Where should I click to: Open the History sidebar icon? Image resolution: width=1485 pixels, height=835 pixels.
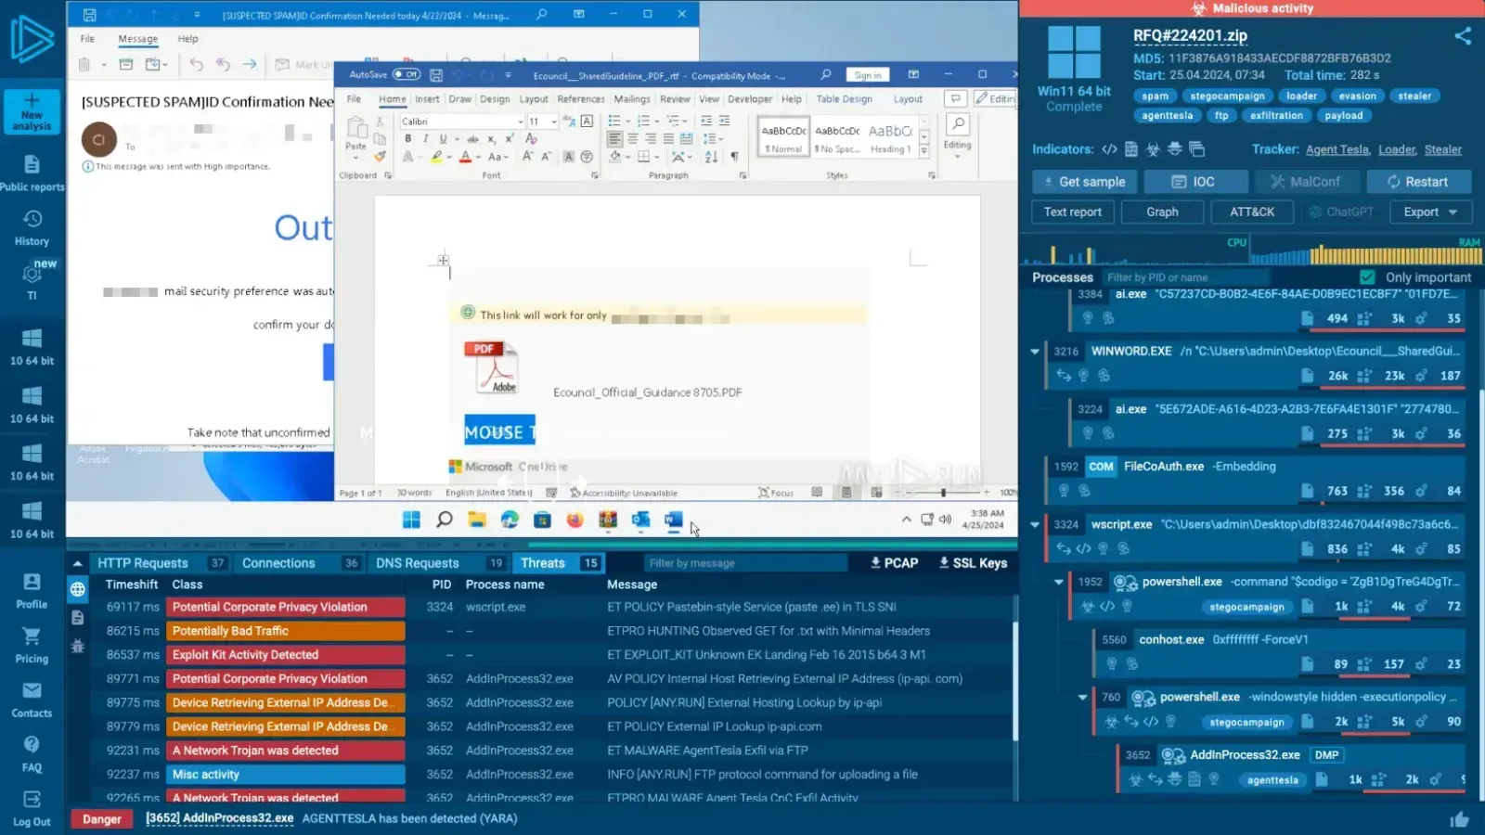point(32,227)
